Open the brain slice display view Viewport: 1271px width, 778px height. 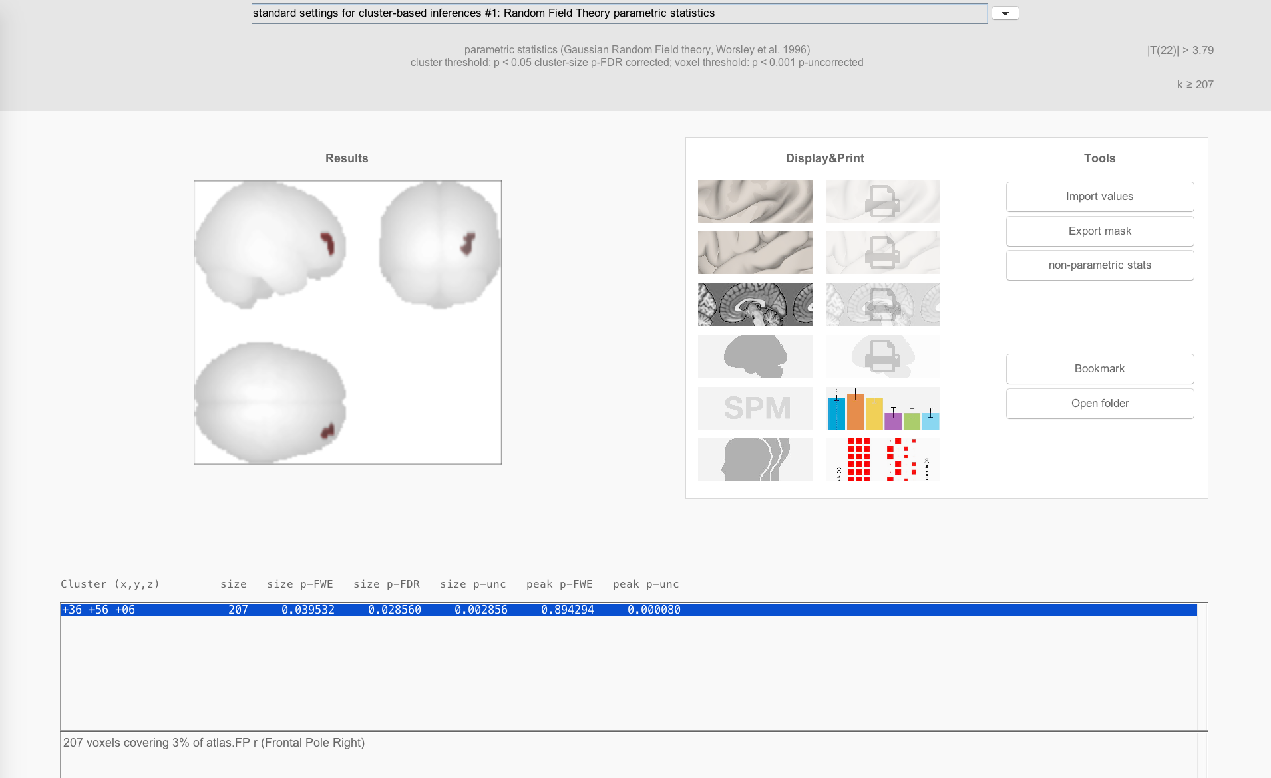click(755, 305)
